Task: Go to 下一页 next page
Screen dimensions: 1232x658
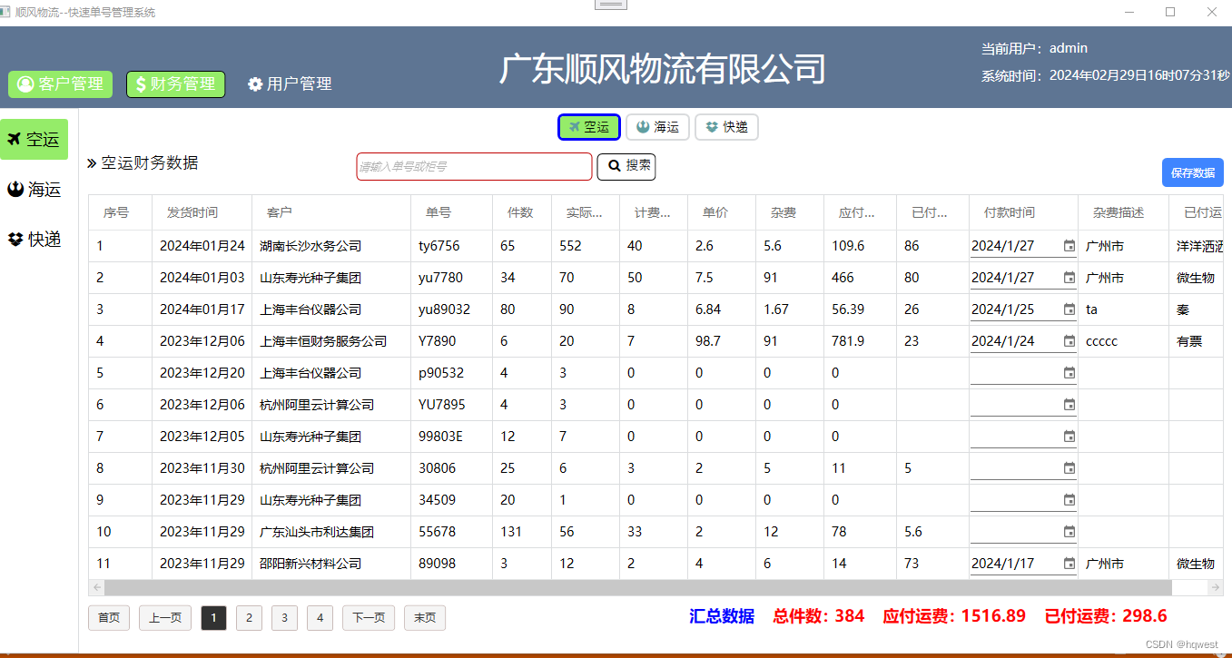Action: [x=368, y=618]
